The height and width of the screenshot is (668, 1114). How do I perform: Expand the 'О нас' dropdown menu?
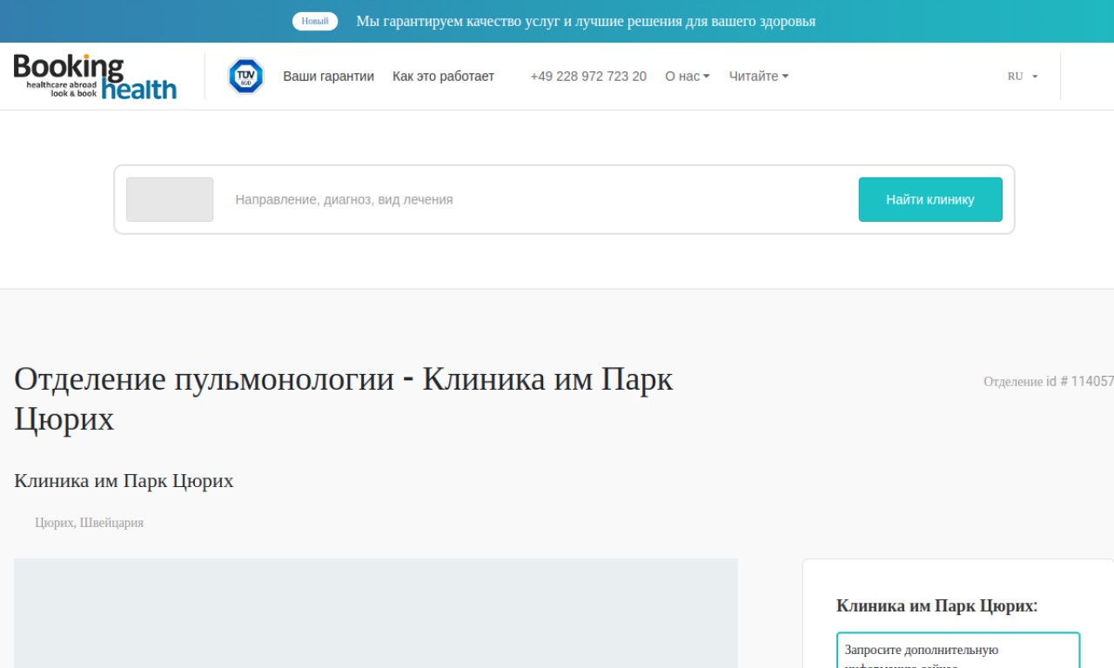pos(688,77)
